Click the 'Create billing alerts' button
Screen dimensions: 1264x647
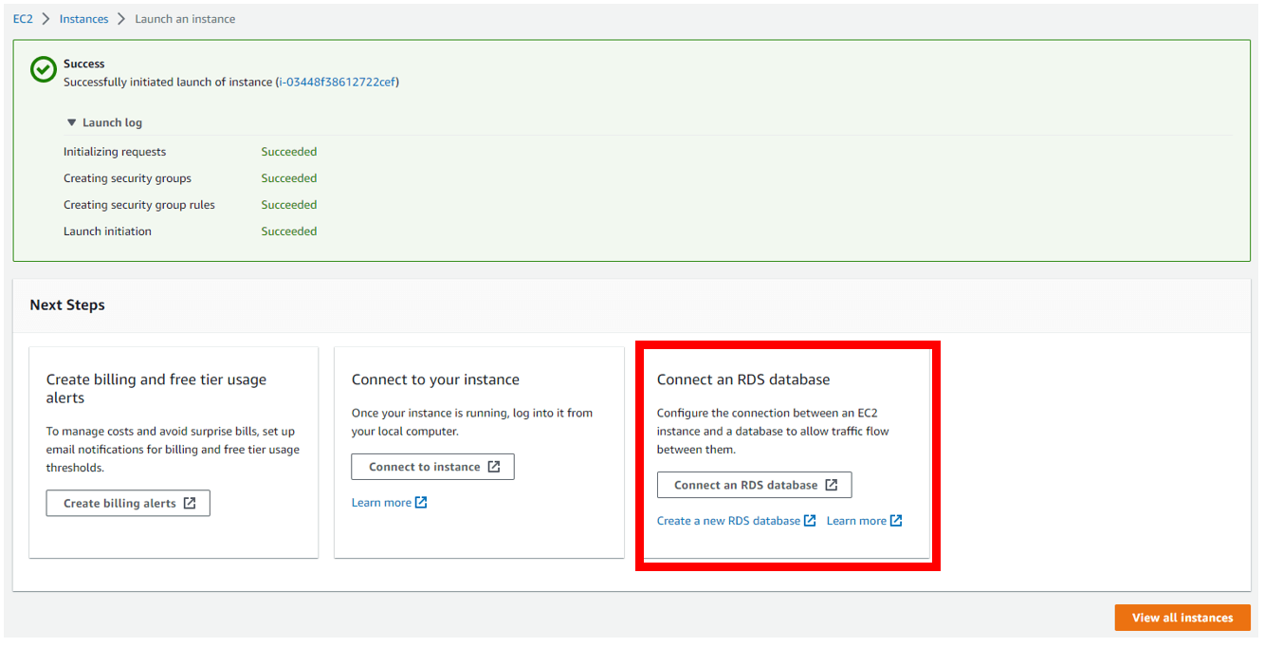[x=128, y=503]
